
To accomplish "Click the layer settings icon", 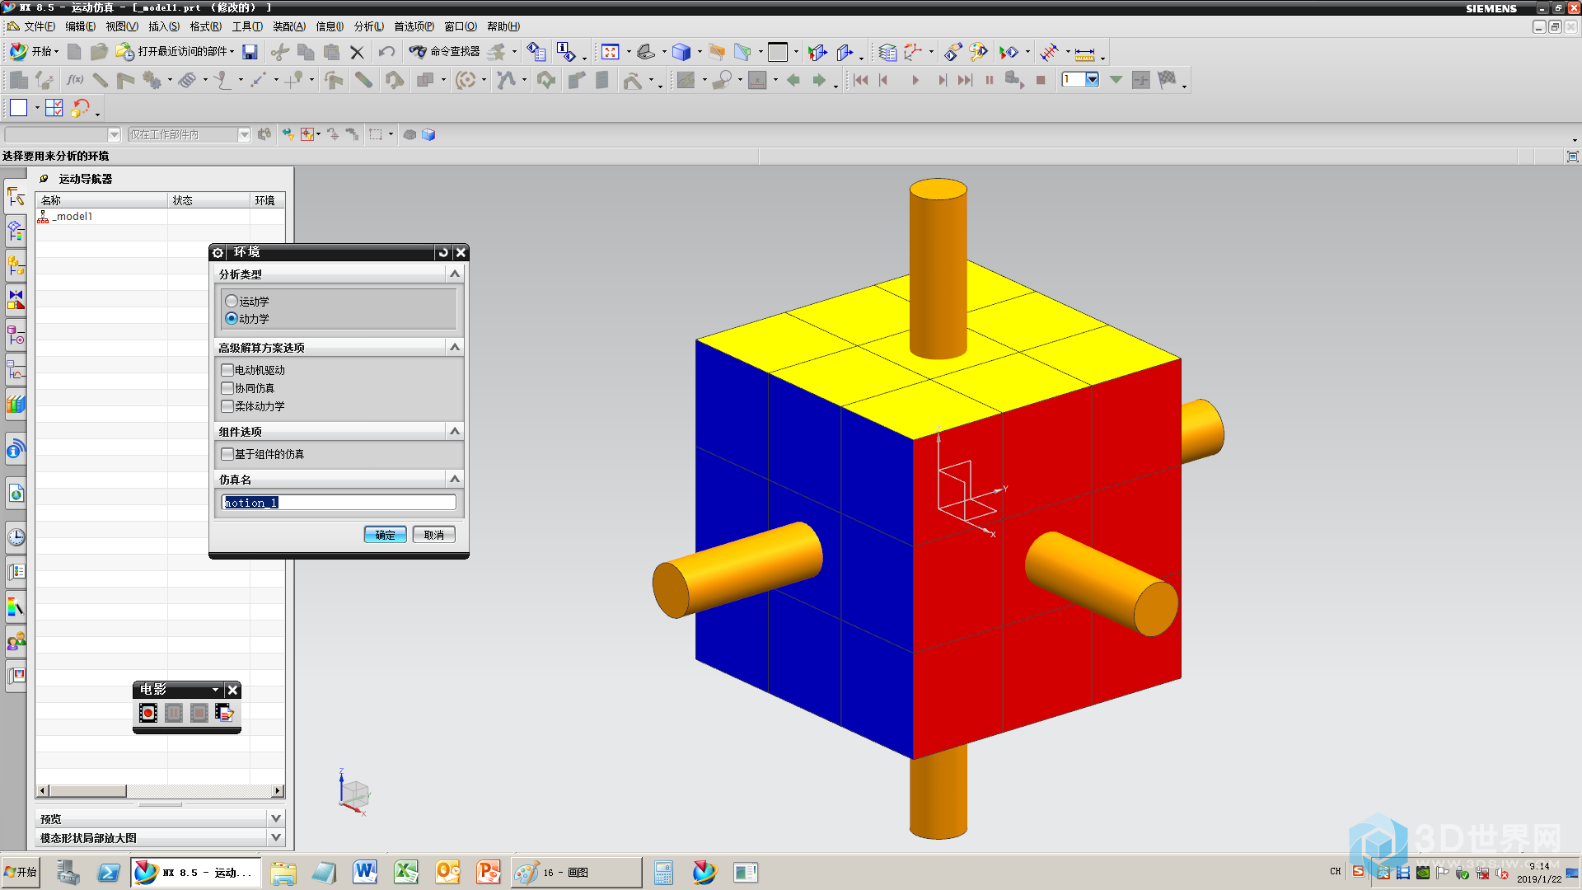I will click(x=887, y=52).
